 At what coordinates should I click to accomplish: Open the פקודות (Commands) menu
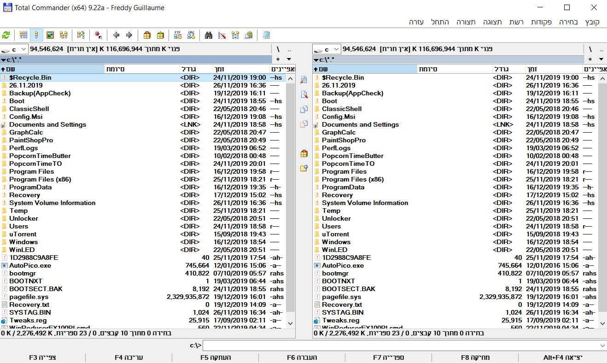[x=542, y=22]
